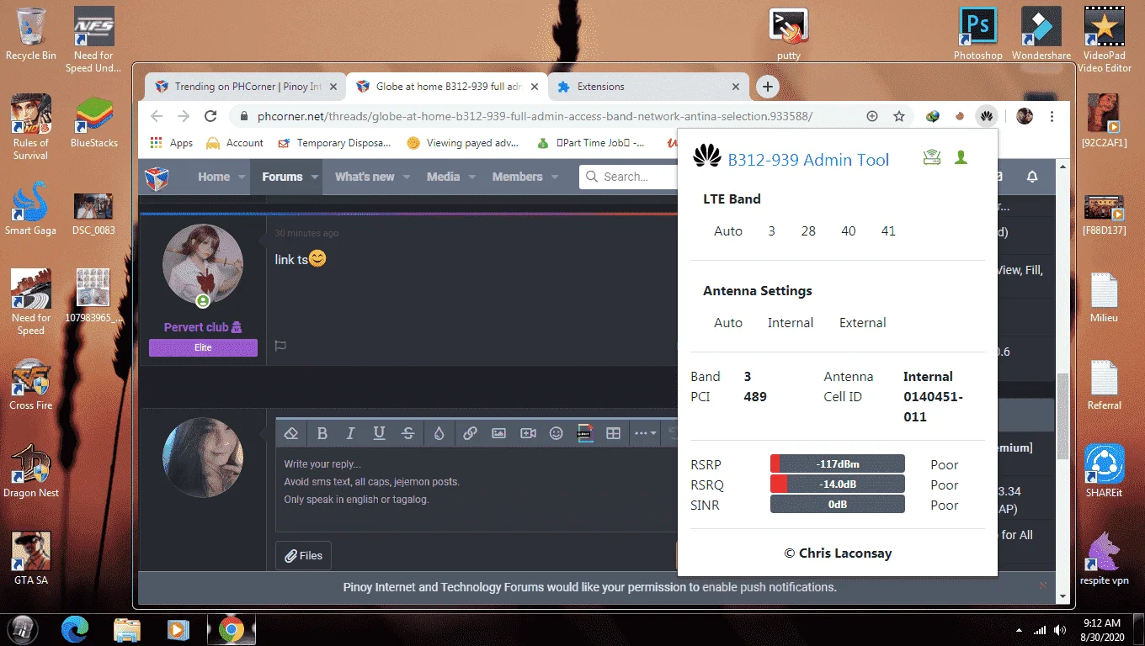Open the text color droplet tool

pyautogui.click(x=439, y=433)
